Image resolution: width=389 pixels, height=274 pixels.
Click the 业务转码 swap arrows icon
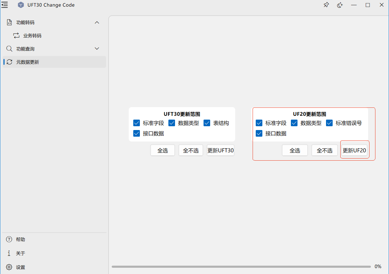tap(16, 35)
